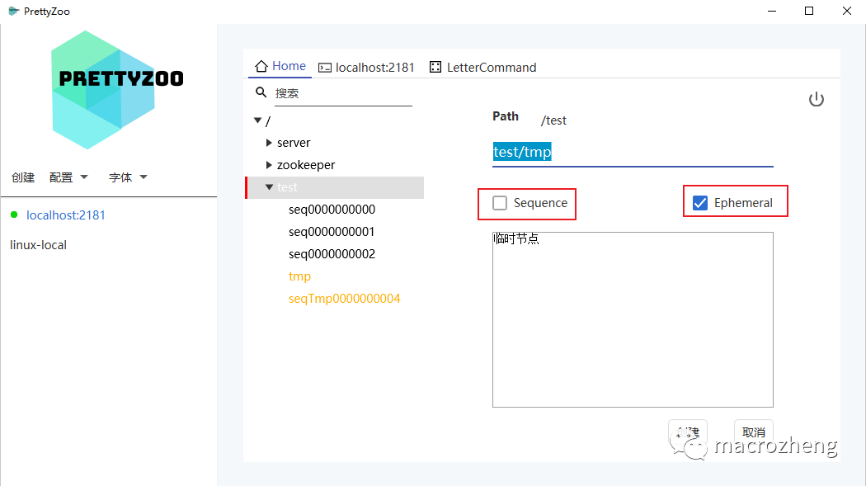Collapse the test tree node

point(269,187)
